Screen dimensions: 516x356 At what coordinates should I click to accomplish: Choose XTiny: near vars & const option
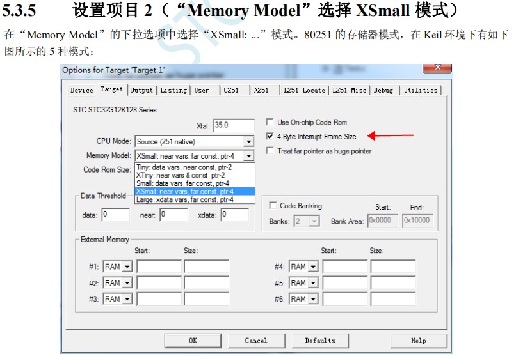(x=195, y=175)
